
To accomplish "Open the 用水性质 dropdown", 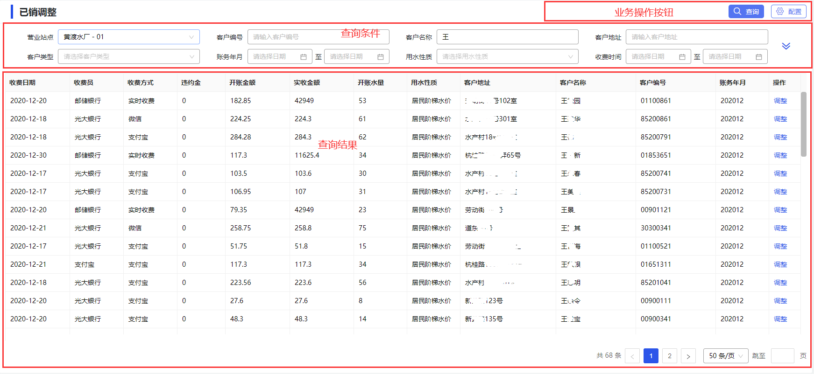I will (x=508, y=56).
